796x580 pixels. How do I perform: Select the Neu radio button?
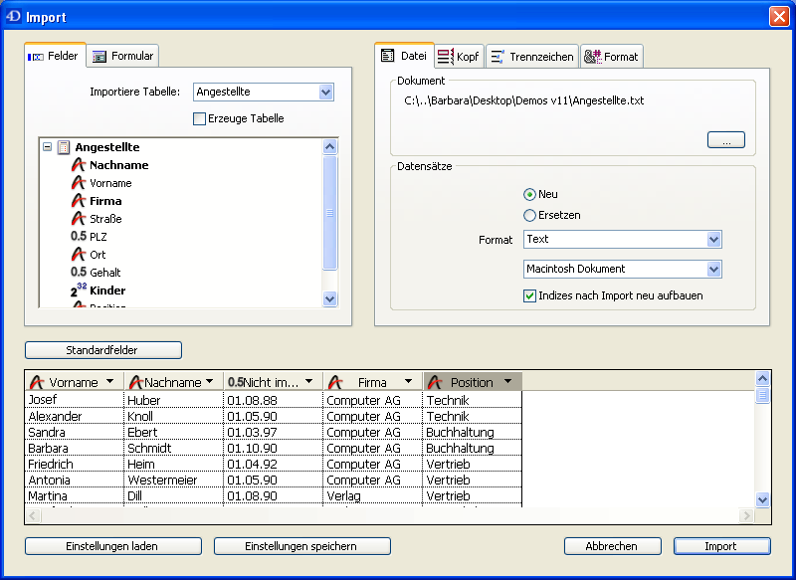[x=529, y=194]
